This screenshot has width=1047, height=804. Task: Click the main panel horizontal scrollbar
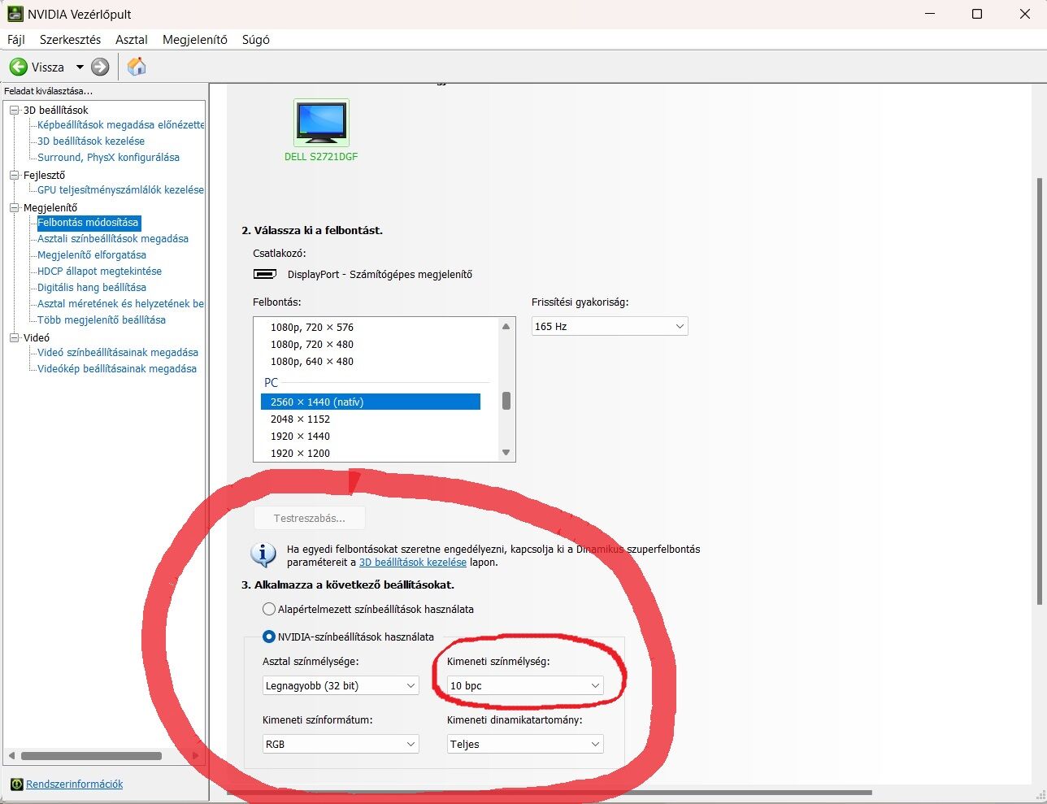[x=550, y=793]
